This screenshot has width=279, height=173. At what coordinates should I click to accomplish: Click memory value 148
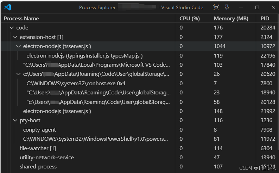point(218,111)
